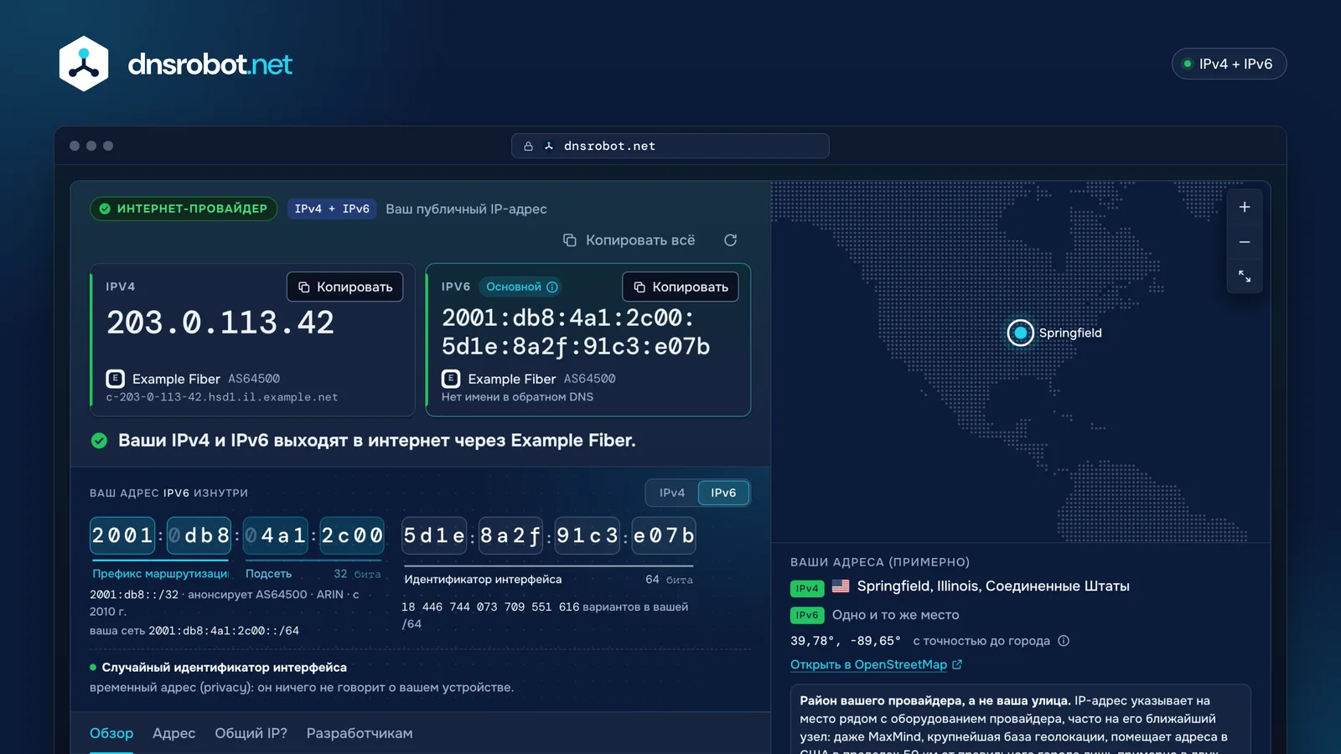The height and width of the screenshot is (754, 1341).
Task: Click the US flag icon in the location row
Action: click(x=841, y=586)
